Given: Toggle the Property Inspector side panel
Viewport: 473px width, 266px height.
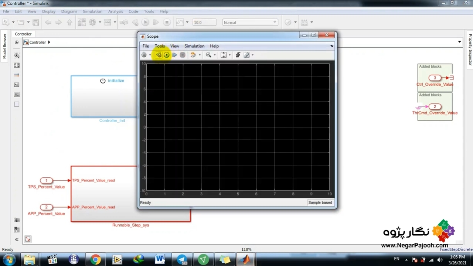Looking at the screenshot, I should point(470,50).
